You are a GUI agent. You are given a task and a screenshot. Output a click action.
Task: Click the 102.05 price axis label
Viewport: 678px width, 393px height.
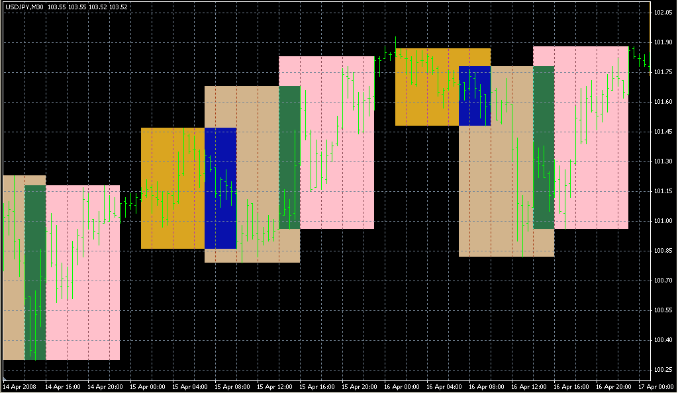[663, 13]
